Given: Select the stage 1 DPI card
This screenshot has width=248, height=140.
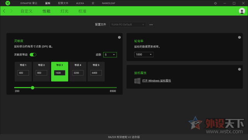Looking at the screenshot, I should [23, 72].
